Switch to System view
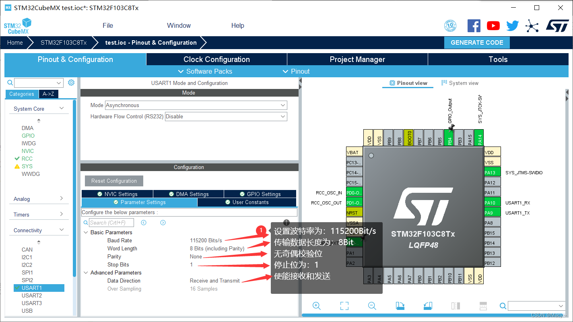The height and width of the screenshot is (322, 573). tap(460, 83)
